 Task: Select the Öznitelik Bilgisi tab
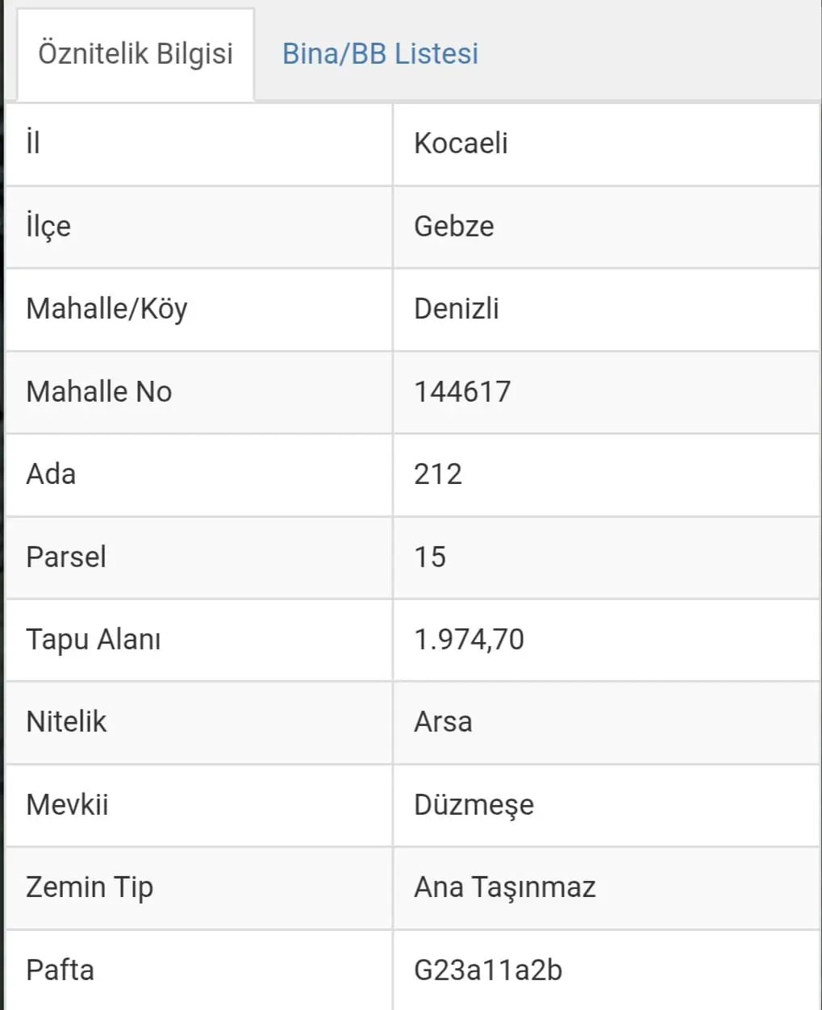pos(136,54)
